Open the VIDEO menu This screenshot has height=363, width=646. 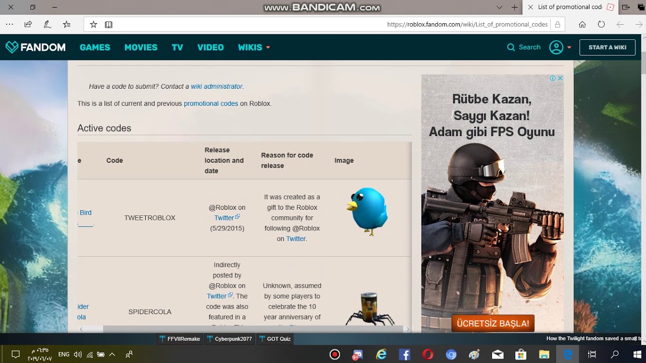(210, 47)
